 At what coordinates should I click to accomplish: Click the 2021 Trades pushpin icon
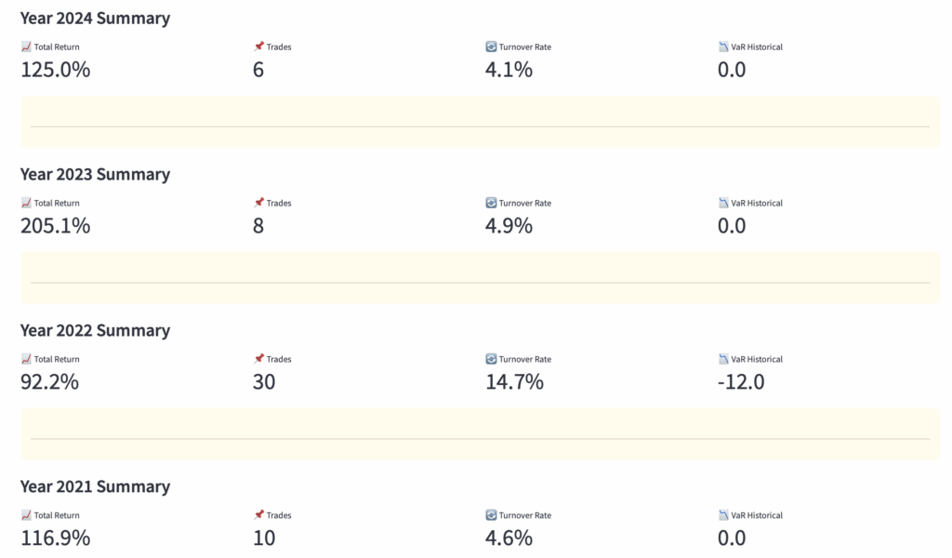pos(258,514)
